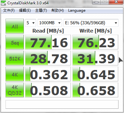Start the Seq benchmark test

tap(15, 42)
